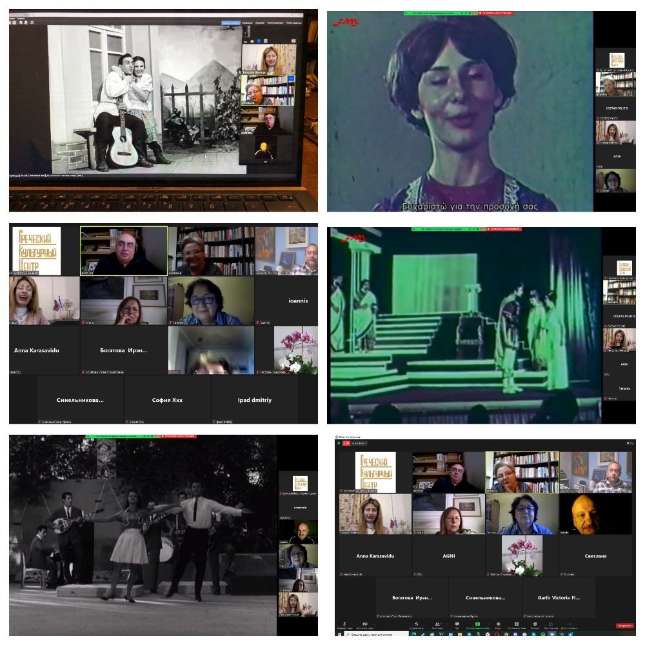The width and height of the screenshot is (645, 645).
Task: Select Anna Karasavidu tile in bottom-right gallery
Action: [x=375, y=556]
